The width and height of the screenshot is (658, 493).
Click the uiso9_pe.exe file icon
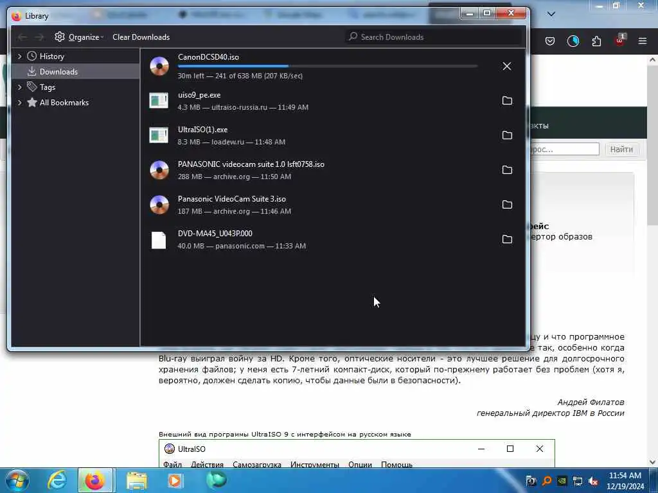click(159, 101)
